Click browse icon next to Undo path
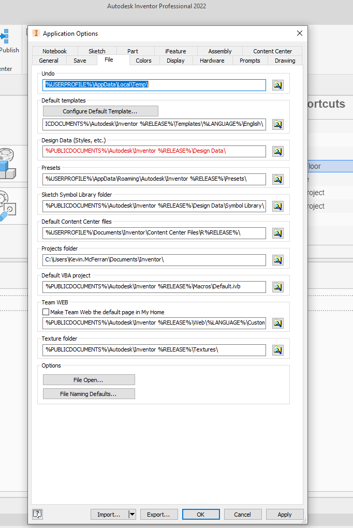353x528 pixels. [278, 85]
